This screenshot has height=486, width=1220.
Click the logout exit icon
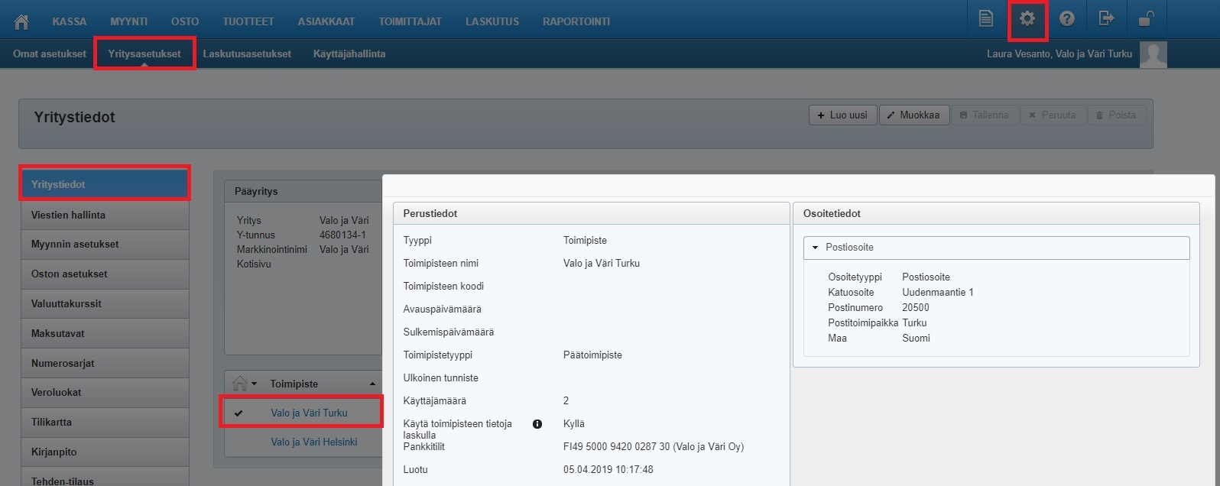[x=1106, y=19]
